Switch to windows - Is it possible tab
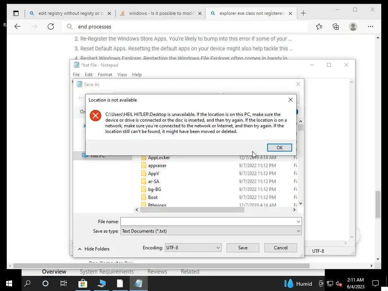Screen dimensions: 388x291 161,13
